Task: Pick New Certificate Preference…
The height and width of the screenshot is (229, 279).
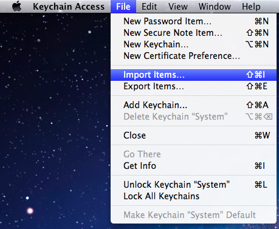Action: 193,56
